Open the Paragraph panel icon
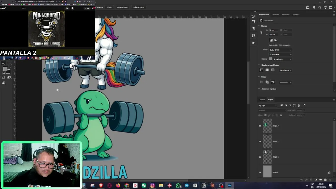The height and width of the screenshot is (189, 336). [253, 28]
